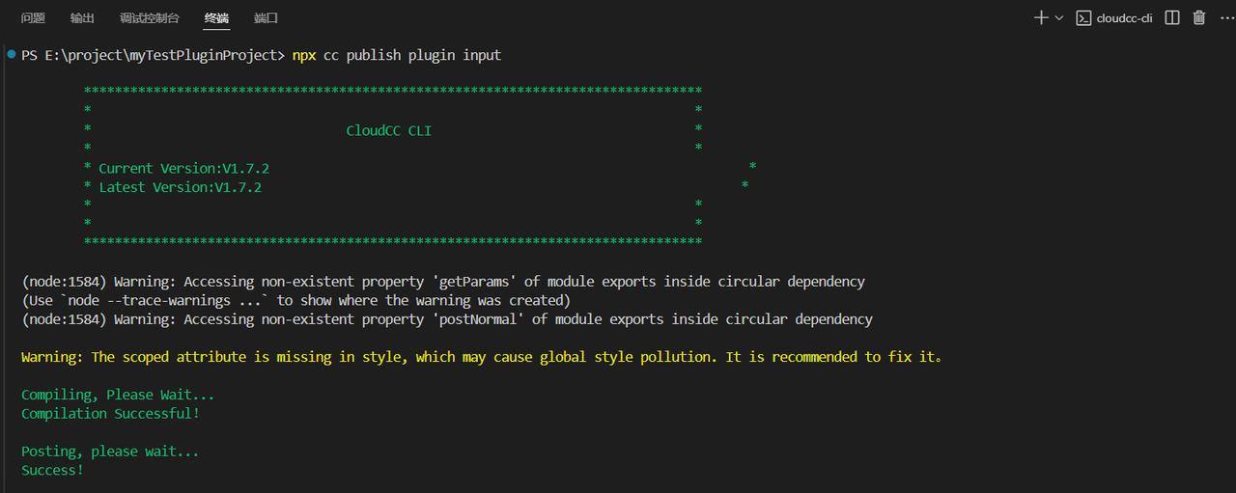Image resolution: width=1236 pixels, height=493 pixels.
Task: Switch to the 问题 tab
Action: click(x=33, y=18)
